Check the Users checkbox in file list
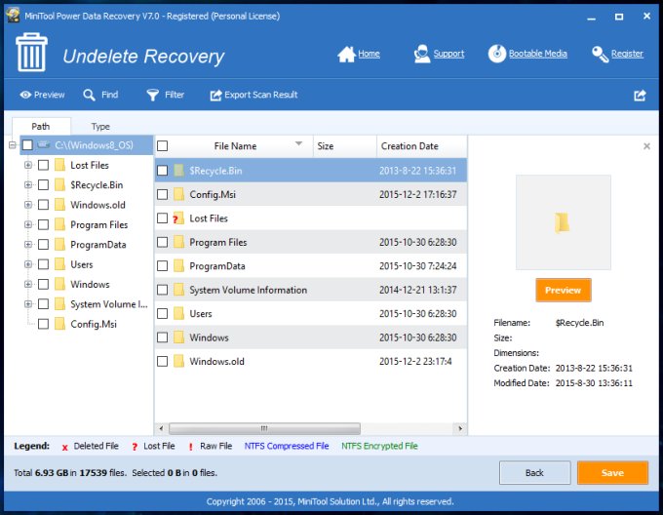Viewport: 663px width, 515px height. point(163,314)
